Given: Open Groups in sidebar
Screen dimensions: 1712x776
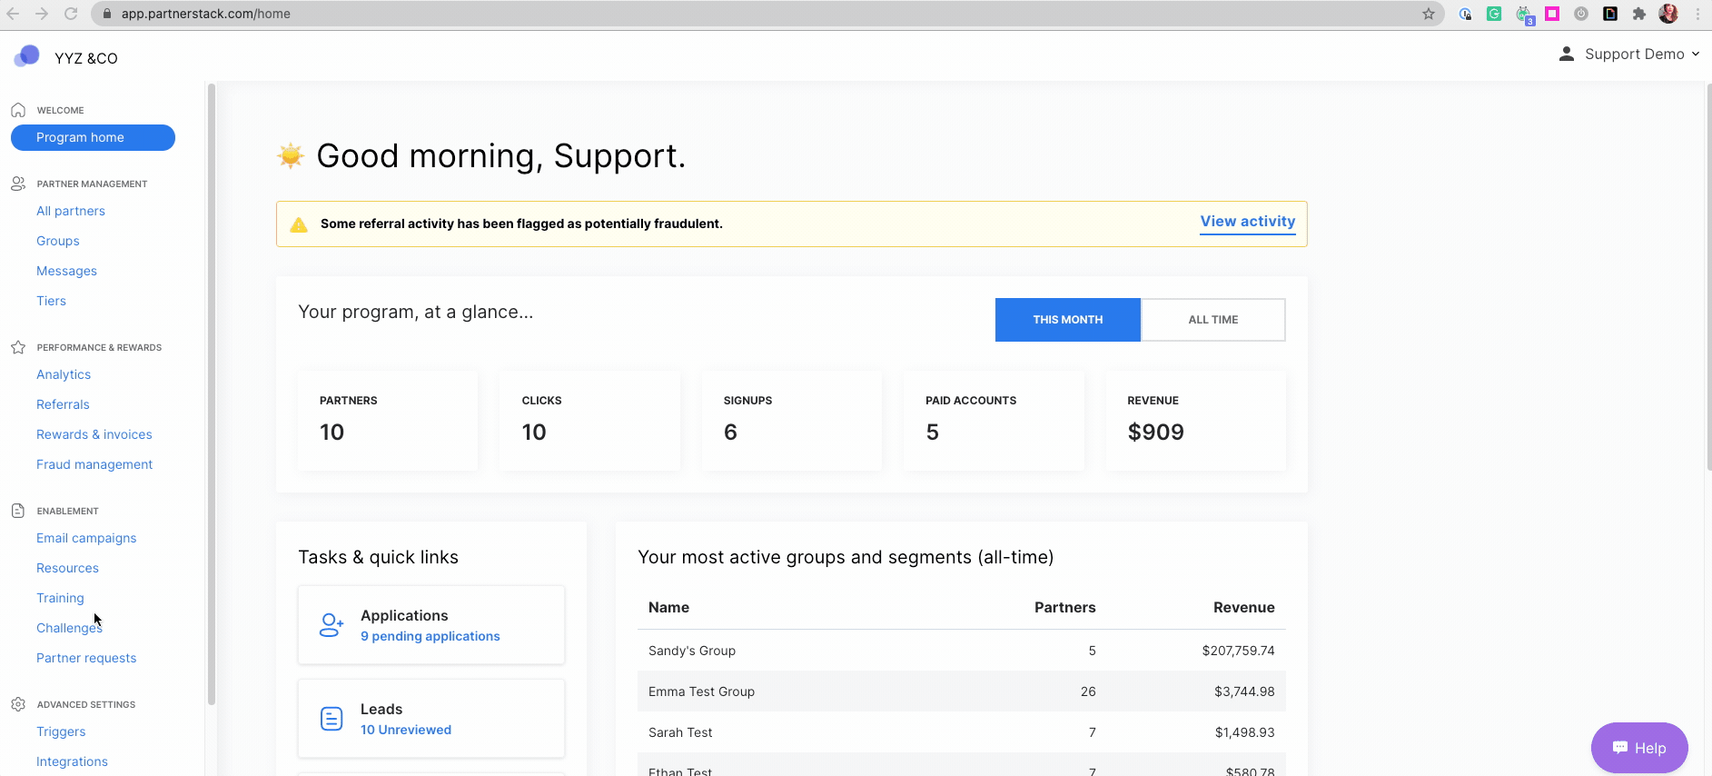Looking at the screenshot, I should point(58,241).
